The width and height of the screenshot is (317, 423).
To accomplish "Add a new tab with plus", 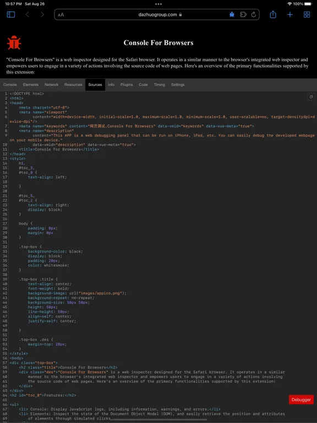I will [x=290, y=14].
